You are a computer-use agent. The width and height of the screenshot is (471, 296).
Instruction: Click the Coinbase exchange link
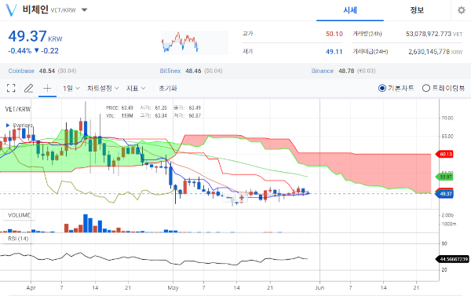pyautogui.click(x=21, y=71)
